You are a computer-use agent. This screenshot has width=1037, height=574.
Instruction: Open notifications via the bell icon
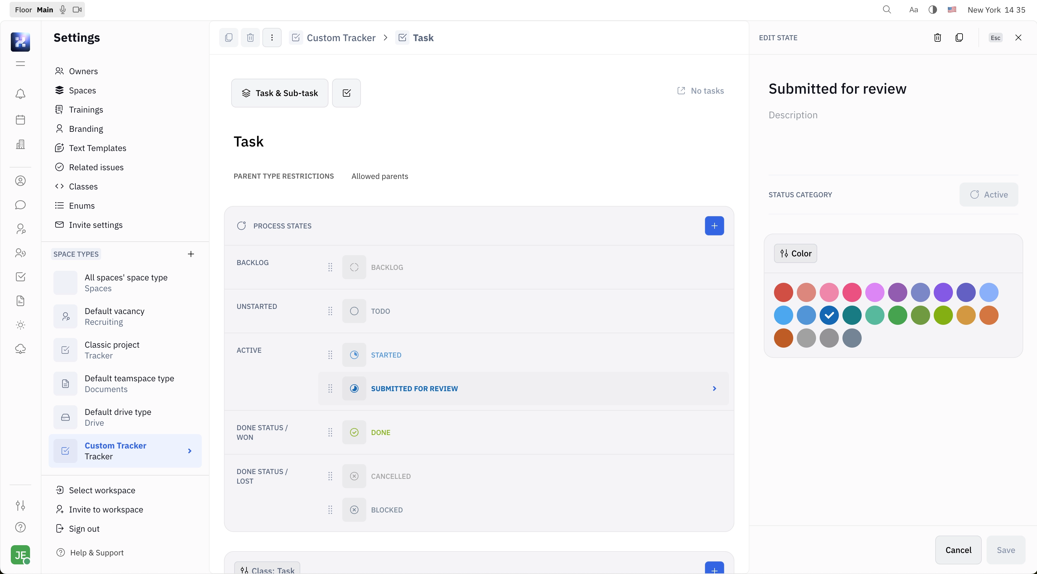pyautogui.click(x=20, y=94)
